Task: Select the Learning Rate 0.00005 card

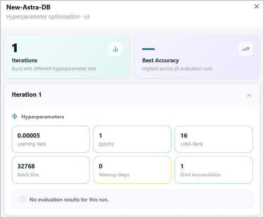Action: tap(51, 139)
